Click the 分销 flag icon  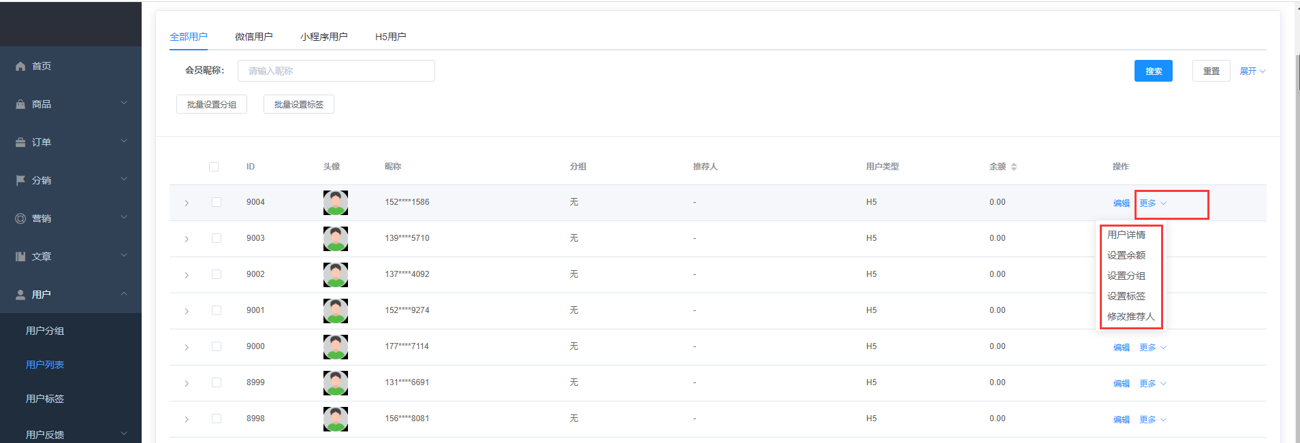tap(20, 180)
